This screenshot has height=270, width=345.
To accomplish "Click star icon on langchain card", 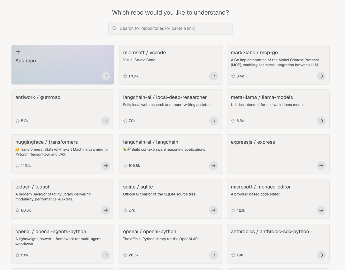I will point(125,166).
